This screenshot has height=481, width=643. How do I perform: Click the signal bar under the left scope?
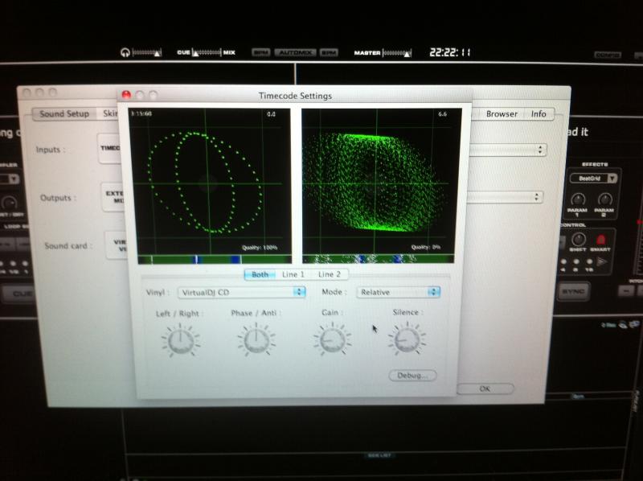coord(215,259)
